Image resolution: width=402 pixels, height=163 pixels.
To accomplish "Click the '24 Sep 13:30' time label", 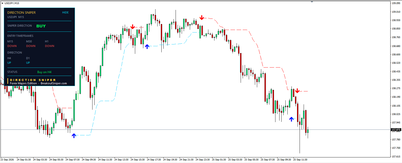I will click(x=121, y=160).
